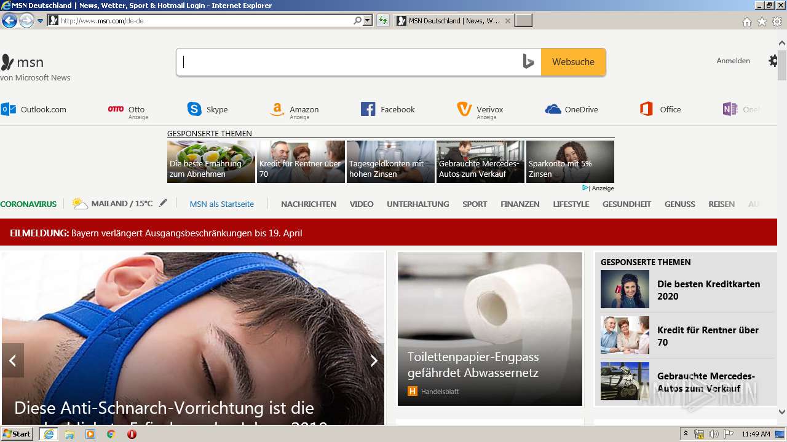Open the Skype shortcut
Image resolution: width=787 pixels, height=442 pixels.
208,109
